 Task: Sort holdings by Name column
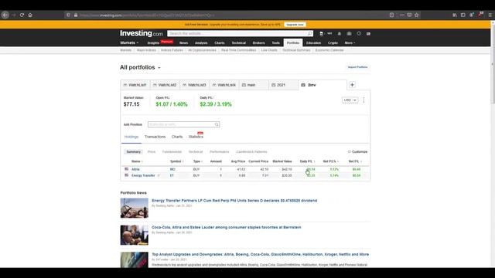(137, 161)
